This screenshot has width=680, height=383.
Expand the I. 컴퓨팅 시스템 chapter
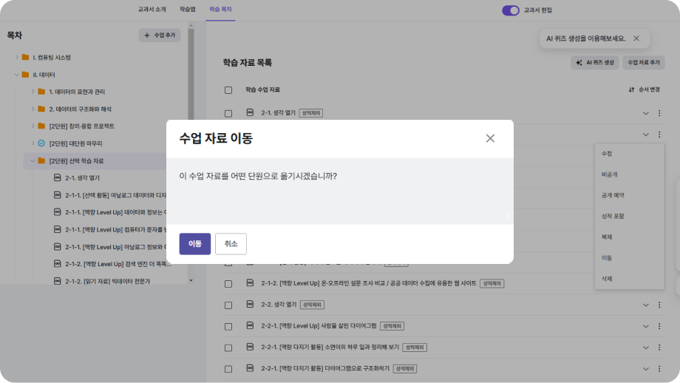coord(16,57)
